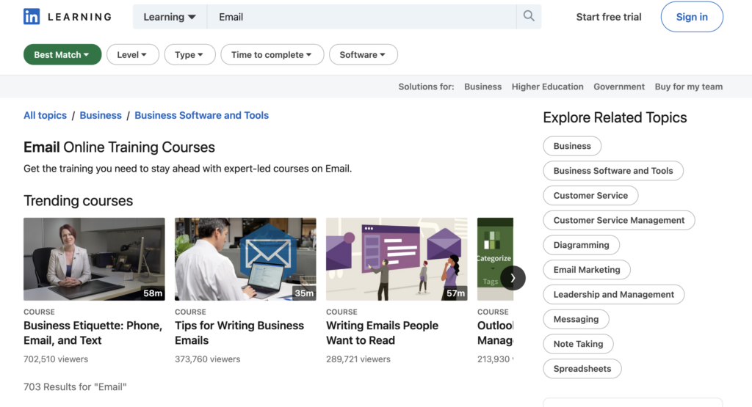Click the LEARNING wordmark text

[79, 17]
